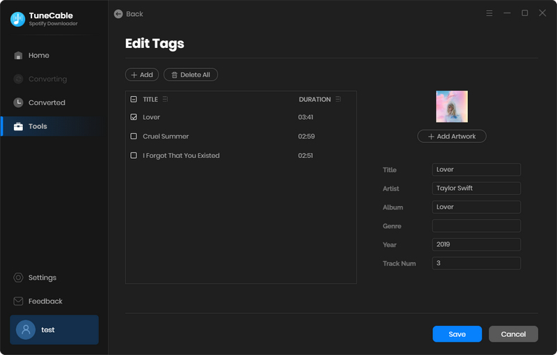Edit the Track Num field showing 3
557x355 pixels.
476,263
